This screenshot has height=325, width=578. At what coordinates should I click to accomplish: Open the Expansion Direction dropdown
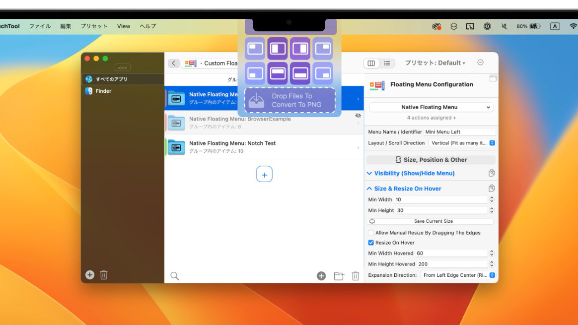[458, 275]
